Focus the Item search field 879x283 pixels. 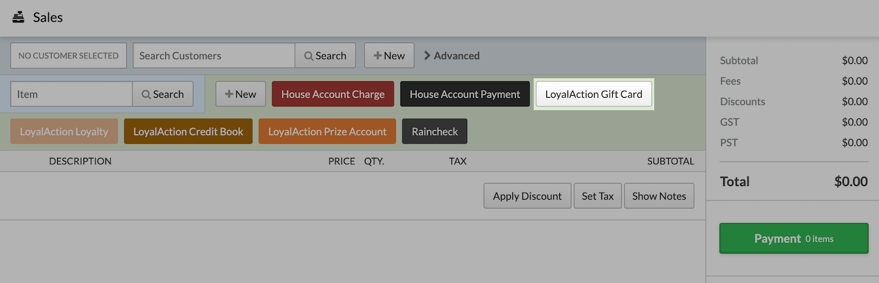click(72, 94)
